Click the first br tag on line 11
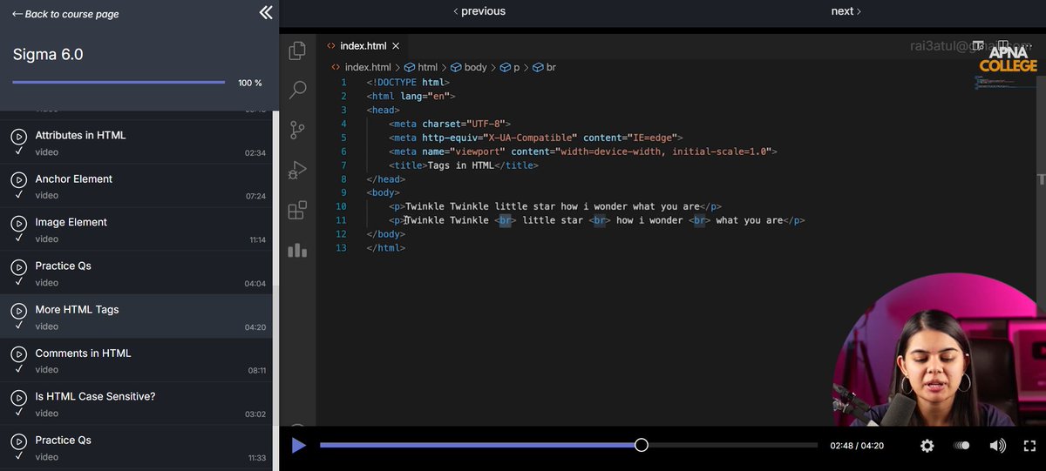1046x471 pixels. [x=506, y=221]
